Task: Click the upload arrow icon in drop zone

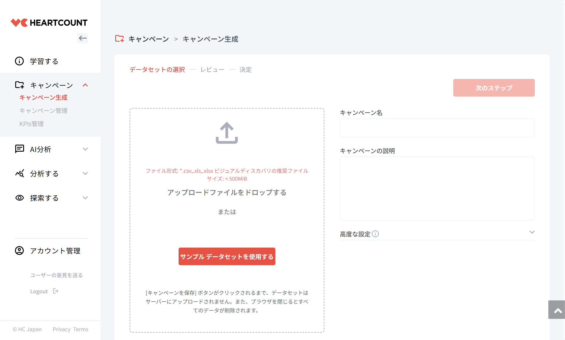Action: pyautogui.click(x=227, y=133)
